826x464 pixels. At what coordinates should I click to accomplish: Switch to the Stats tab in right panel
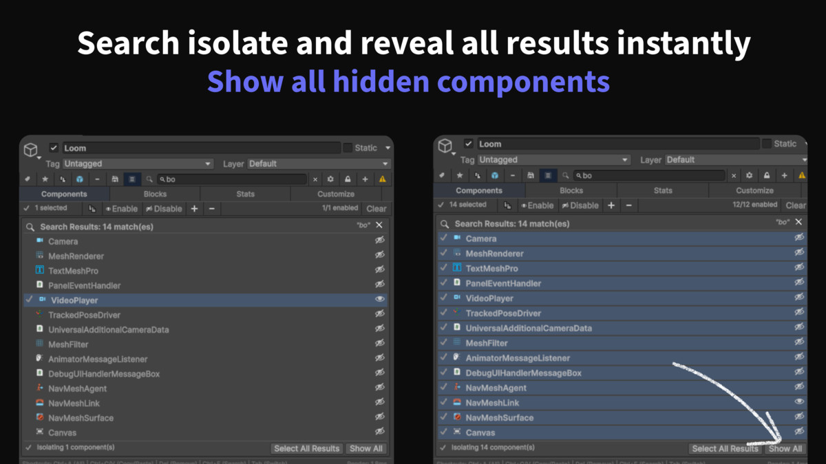[x=663, y=190]
